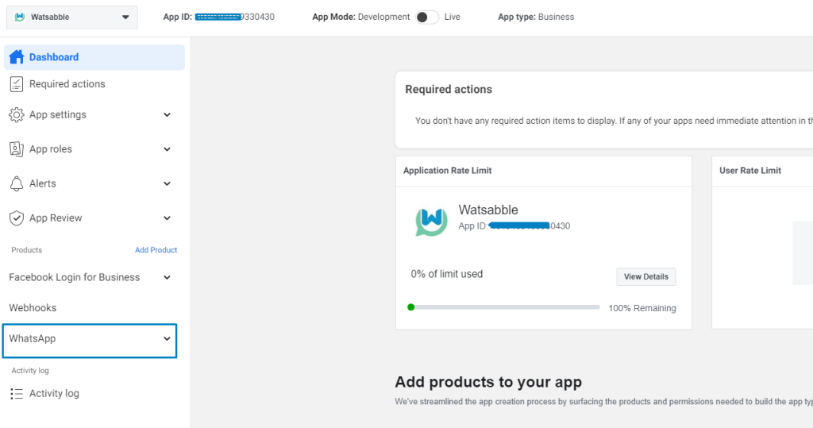Click the Activity log list icon

pos(17,394)
